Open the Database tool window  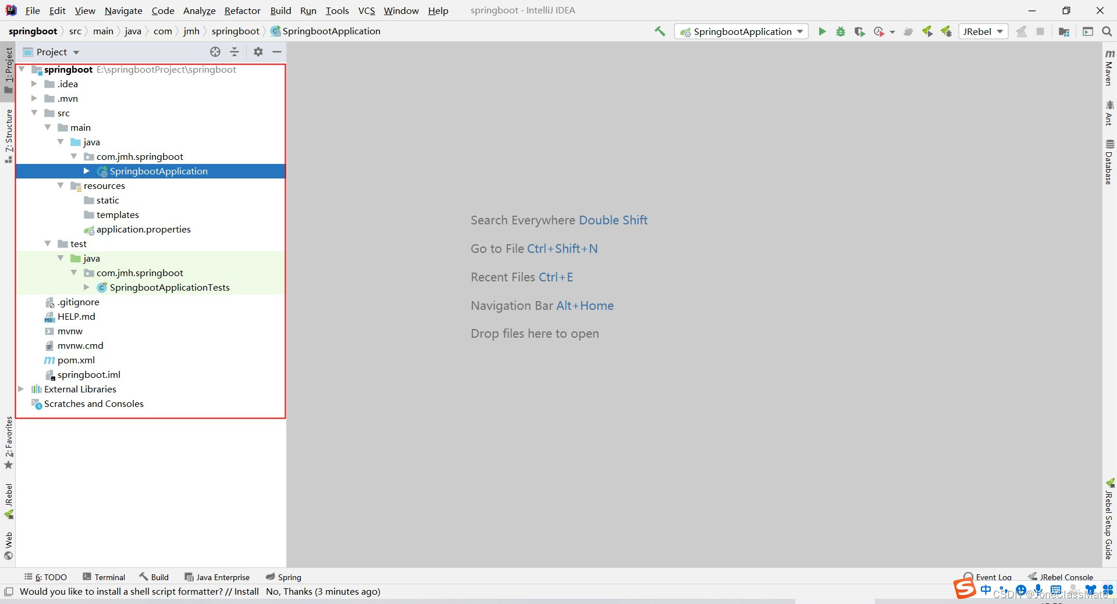pos(1109,162)
